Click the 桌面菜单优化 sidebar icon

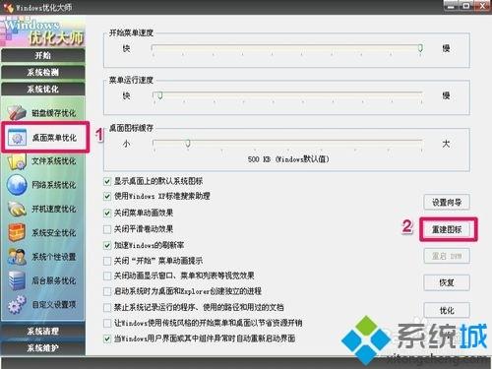click(17, 137)
